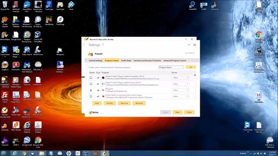This screenshot has height=156, width=278.
Task: Open the HandBrake desktop shortcut
Action: tap(49, 21)
